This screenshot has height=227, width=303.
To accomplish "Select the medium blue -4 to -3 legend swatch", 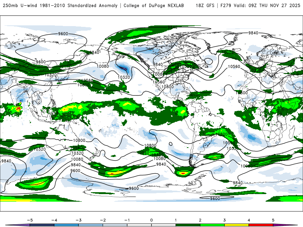I will pyautogui.click(x=66, y=225).
